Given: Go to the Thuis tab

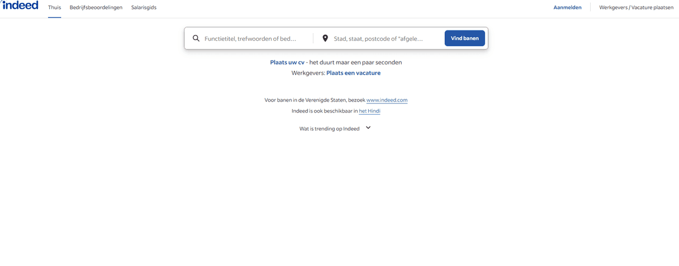Looking at the screenshot, I should coord(54,7).
